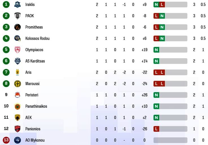Screen dimensions: 208x145
Task: Click the Panathinaikos clover logo
Action: pyautogui.click(x=17, y=106)
